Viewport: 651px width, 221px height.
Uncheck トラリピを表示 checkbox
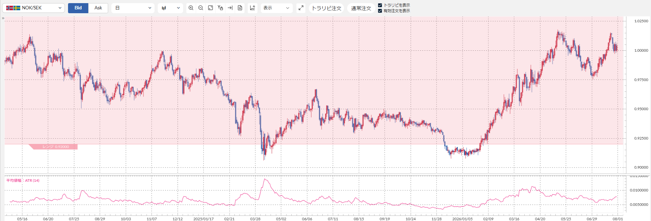[380, 5]
